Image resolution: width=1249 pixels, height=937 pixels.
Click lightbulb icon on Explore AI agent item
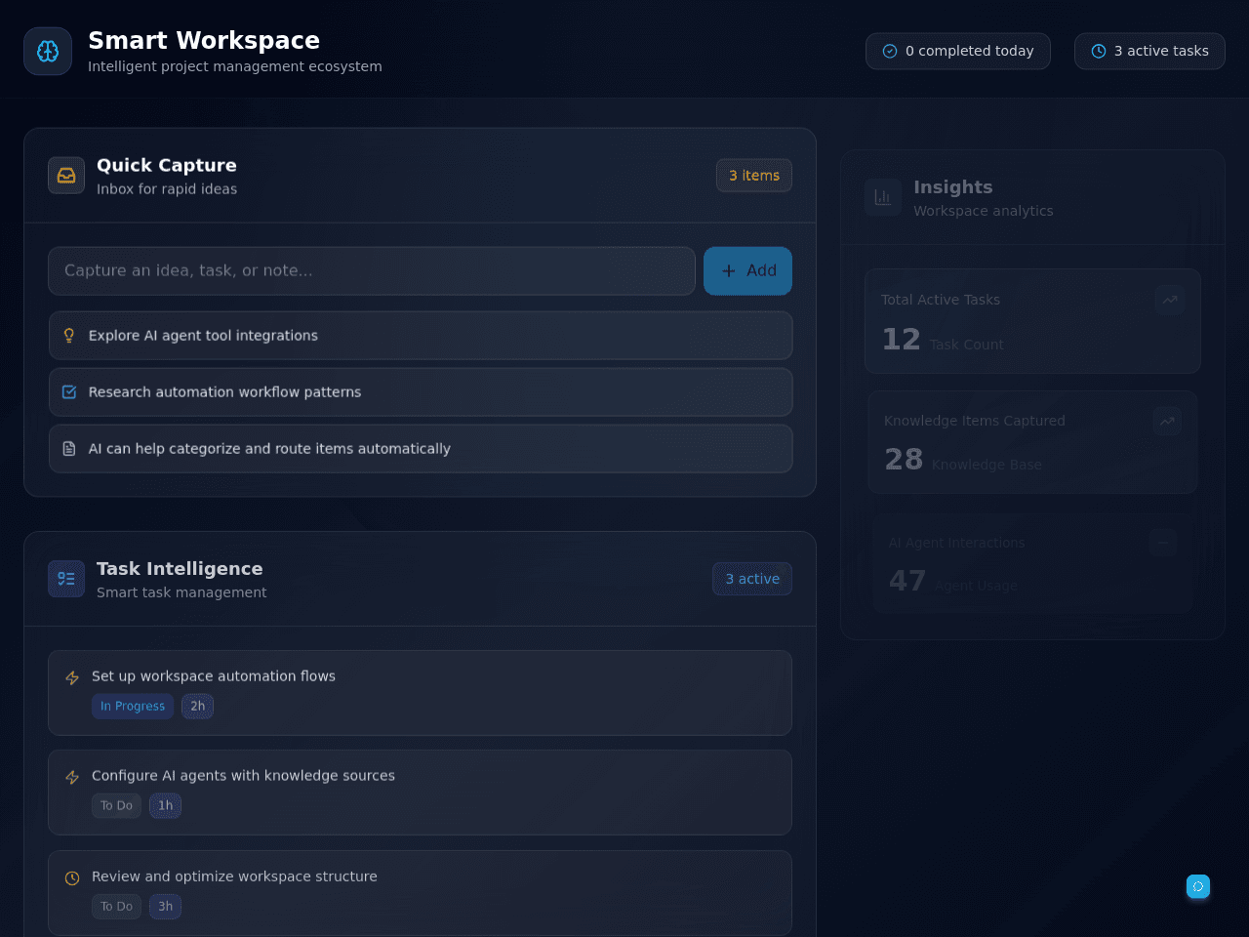tap(69, 336)
